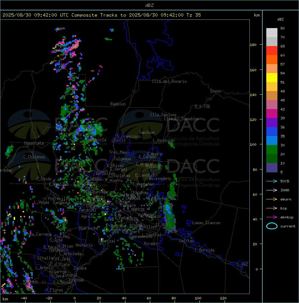The width and height of the screenshot is (299, 303).
Task: Click the 'current' legend text label
Action: click(288, 226)
